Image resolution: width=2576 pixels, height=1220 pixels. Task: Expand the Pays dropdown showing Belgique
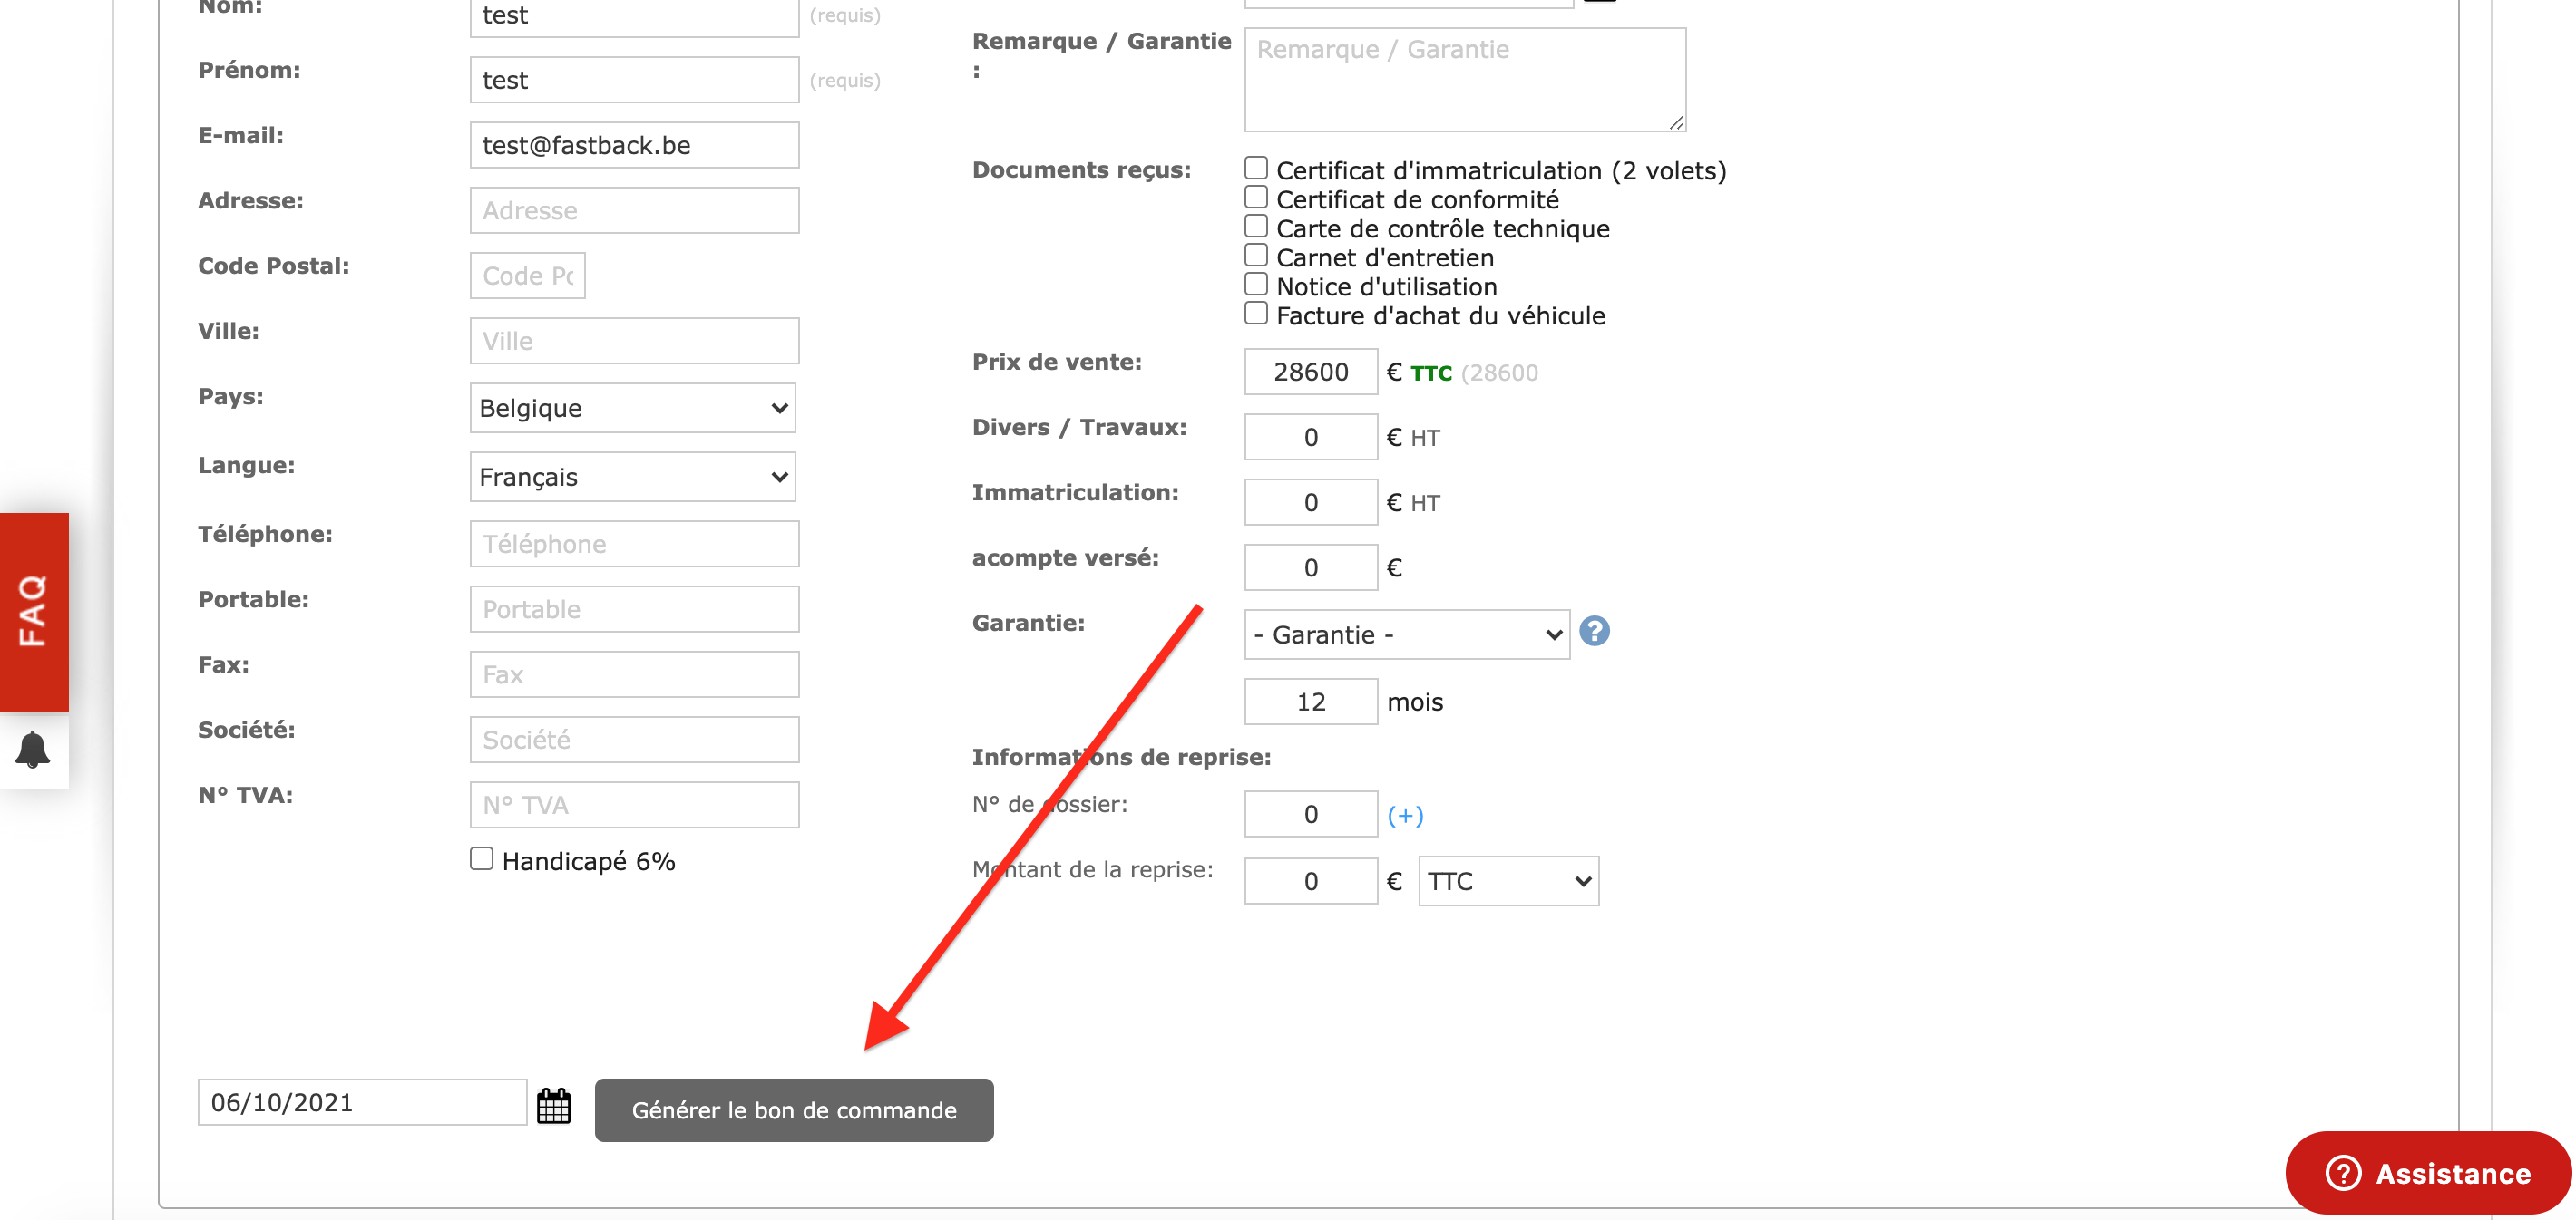coord(633,408)
